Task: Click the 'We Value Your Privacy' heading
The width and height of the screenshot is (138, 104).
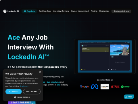Action: click(x=19, y=74)
